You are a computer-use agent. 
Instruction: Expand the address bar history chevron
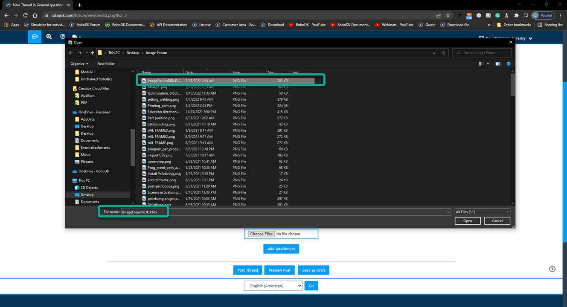point(434,53)
